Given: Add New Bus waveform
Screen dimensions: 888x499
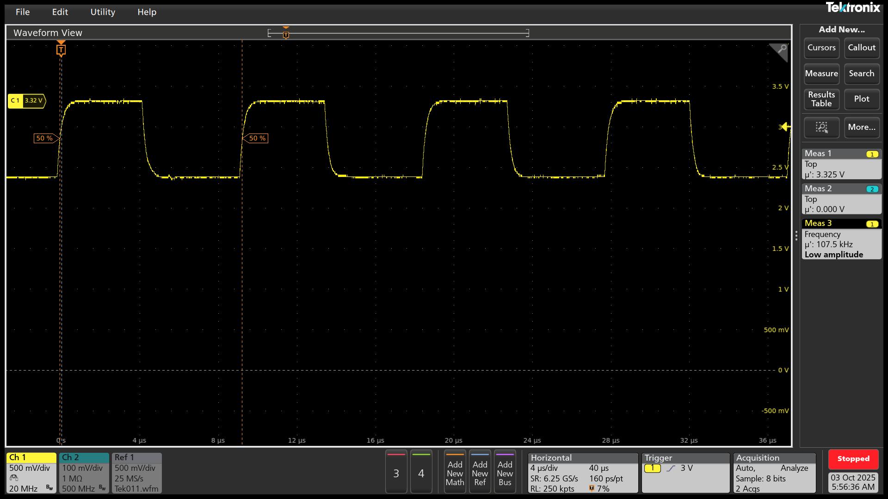Looking at the screenshot, I should tap(505, 472).
